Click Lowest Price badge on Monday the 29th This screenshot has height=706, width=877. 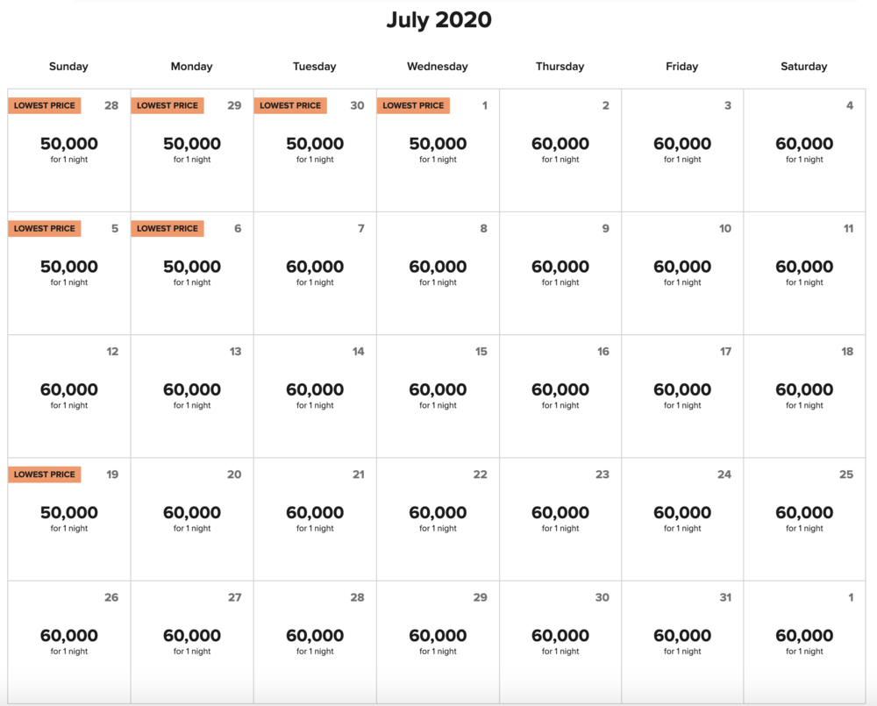pos(168,106)
